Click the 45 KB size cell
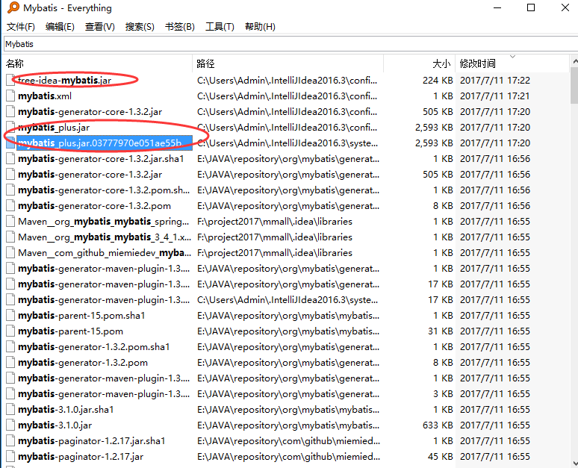578x468 pixels. pos(440,457)
